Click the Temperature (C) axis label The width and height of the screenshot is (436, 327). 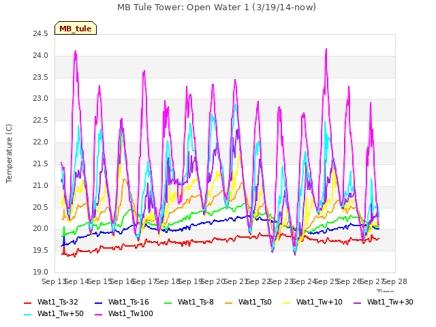[x=9, y=153]
